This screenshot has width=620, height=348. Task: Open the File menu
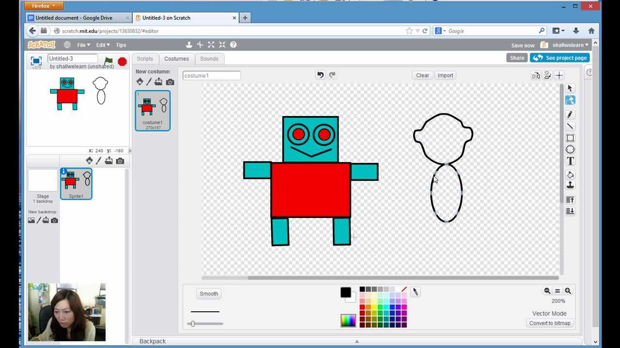[x=83, y=45]
